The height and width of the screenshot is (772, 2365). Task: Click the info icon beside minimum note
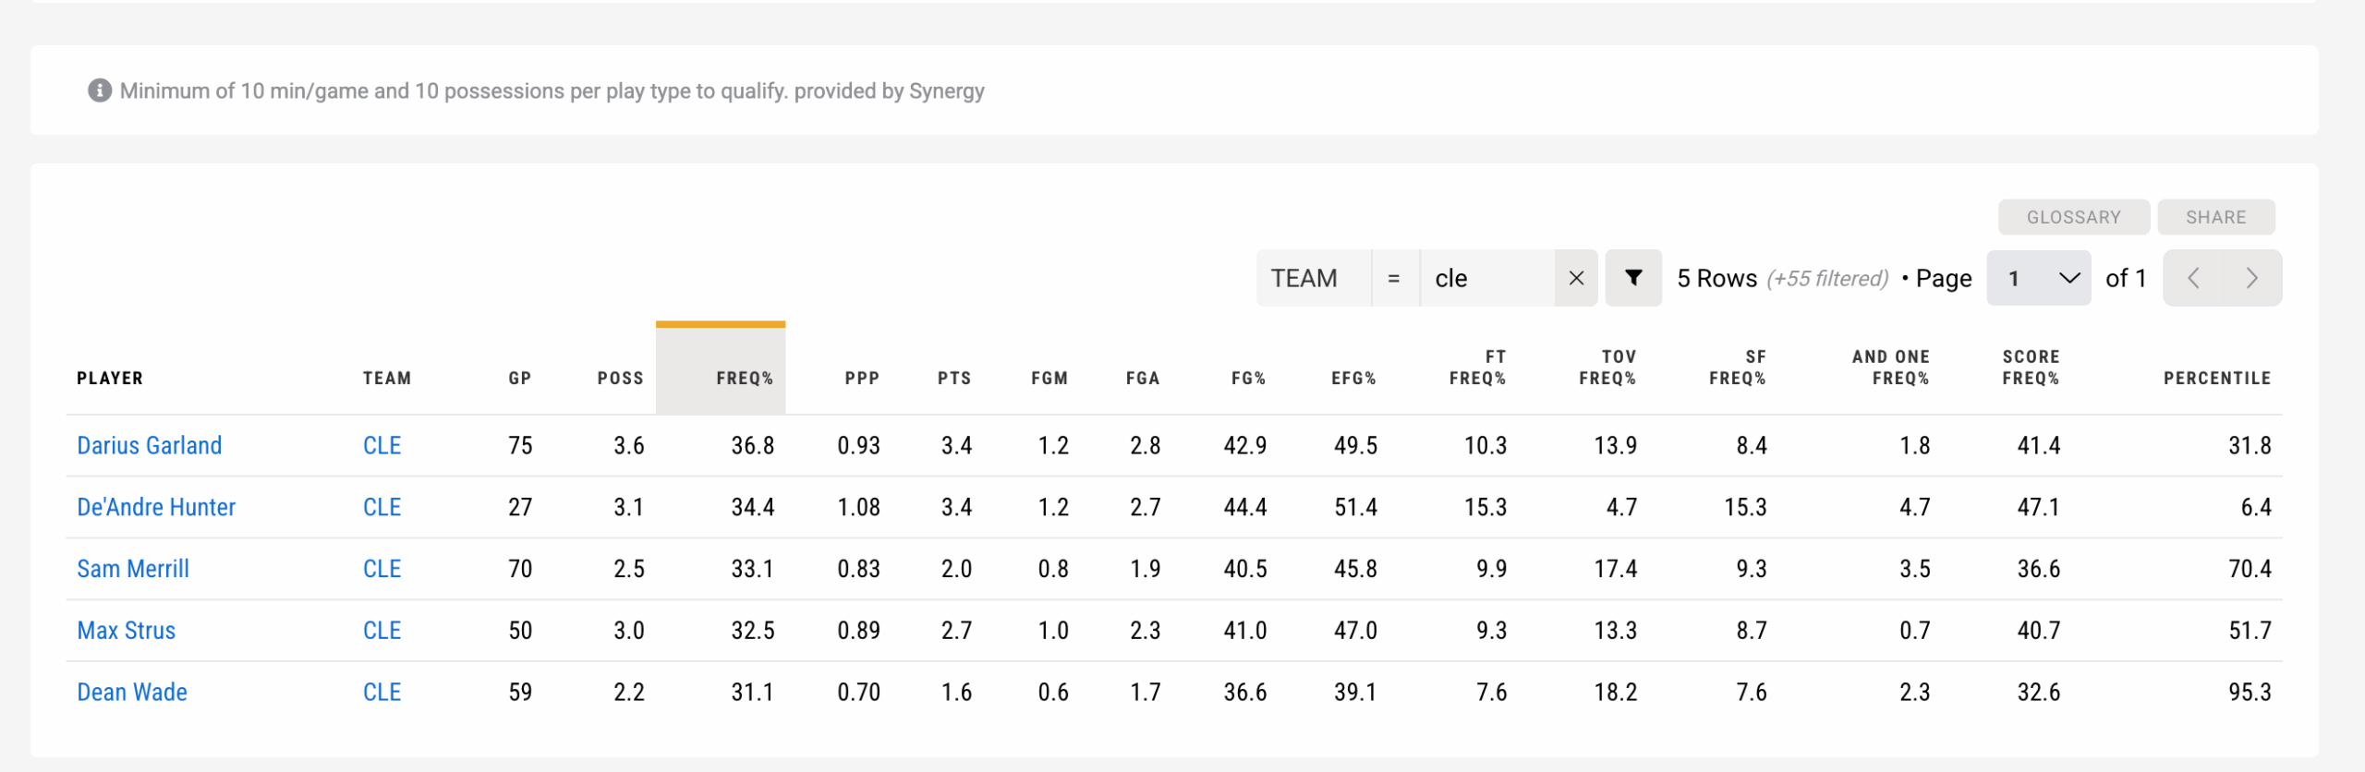(x=100, y=90)
